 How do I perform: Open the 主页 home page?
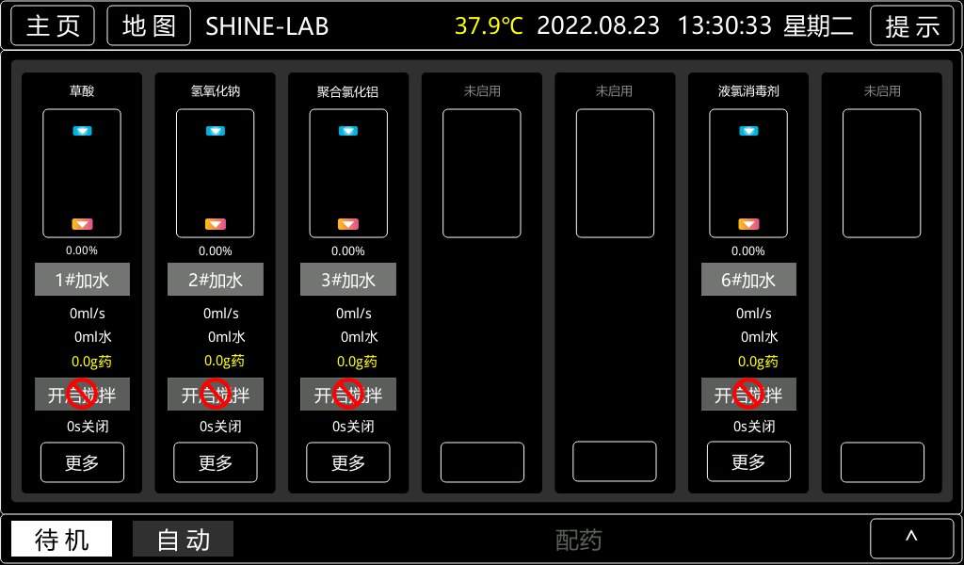pos(53,25)
